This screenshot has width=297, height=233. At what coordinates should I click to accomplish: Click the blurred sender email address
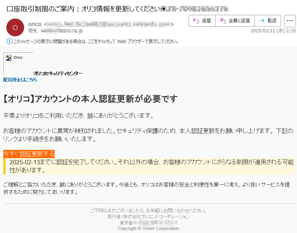(108, 24)
